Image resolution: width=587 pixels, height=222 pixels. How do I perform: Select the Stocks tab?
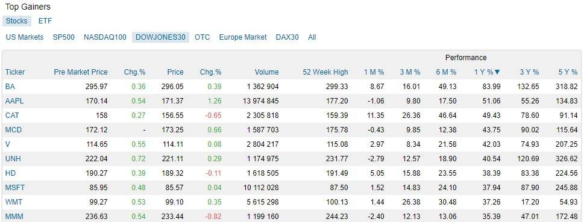point(16,21)
